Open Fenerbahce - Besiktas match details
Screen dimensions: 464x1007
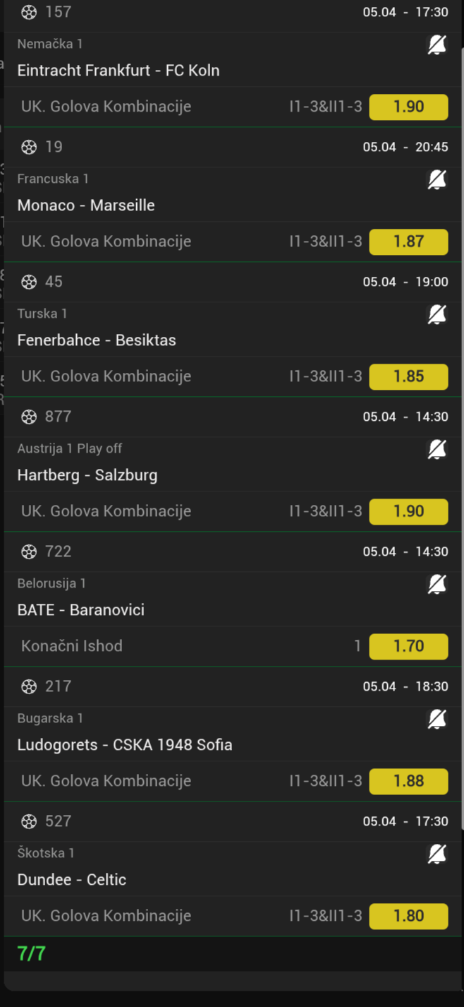[97, 340]
